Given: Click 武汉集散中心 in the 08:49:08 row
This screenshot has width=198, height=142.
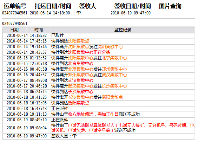Looking at the screenshot, I should click(81, 80).
